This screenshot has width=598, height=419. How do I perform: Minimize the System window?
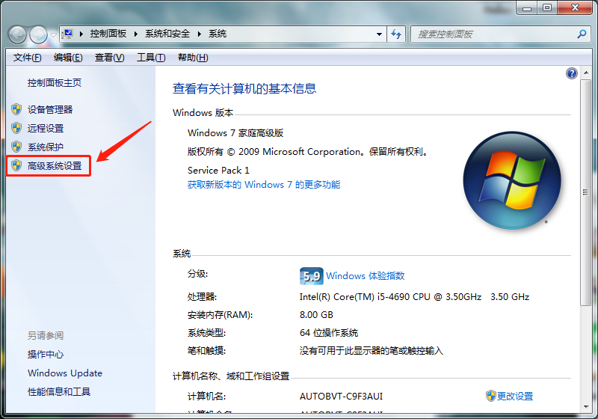click(527, 8)
